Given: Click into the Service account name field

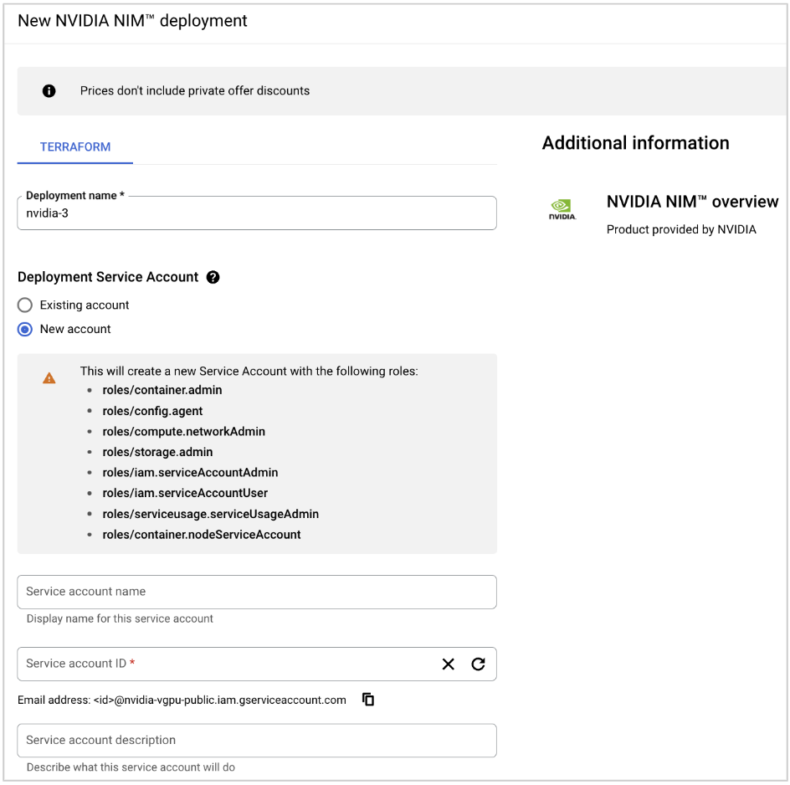Looking at the screenshot, I should [256, 592].
